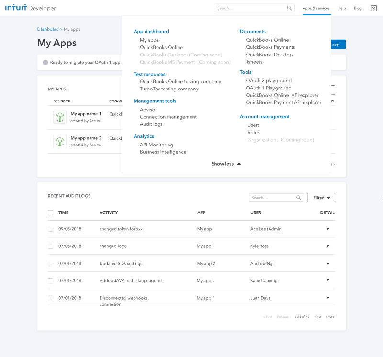Open Connection management menu entry
The height and width of the screenshot is (357, 383).
coord(168,117)
